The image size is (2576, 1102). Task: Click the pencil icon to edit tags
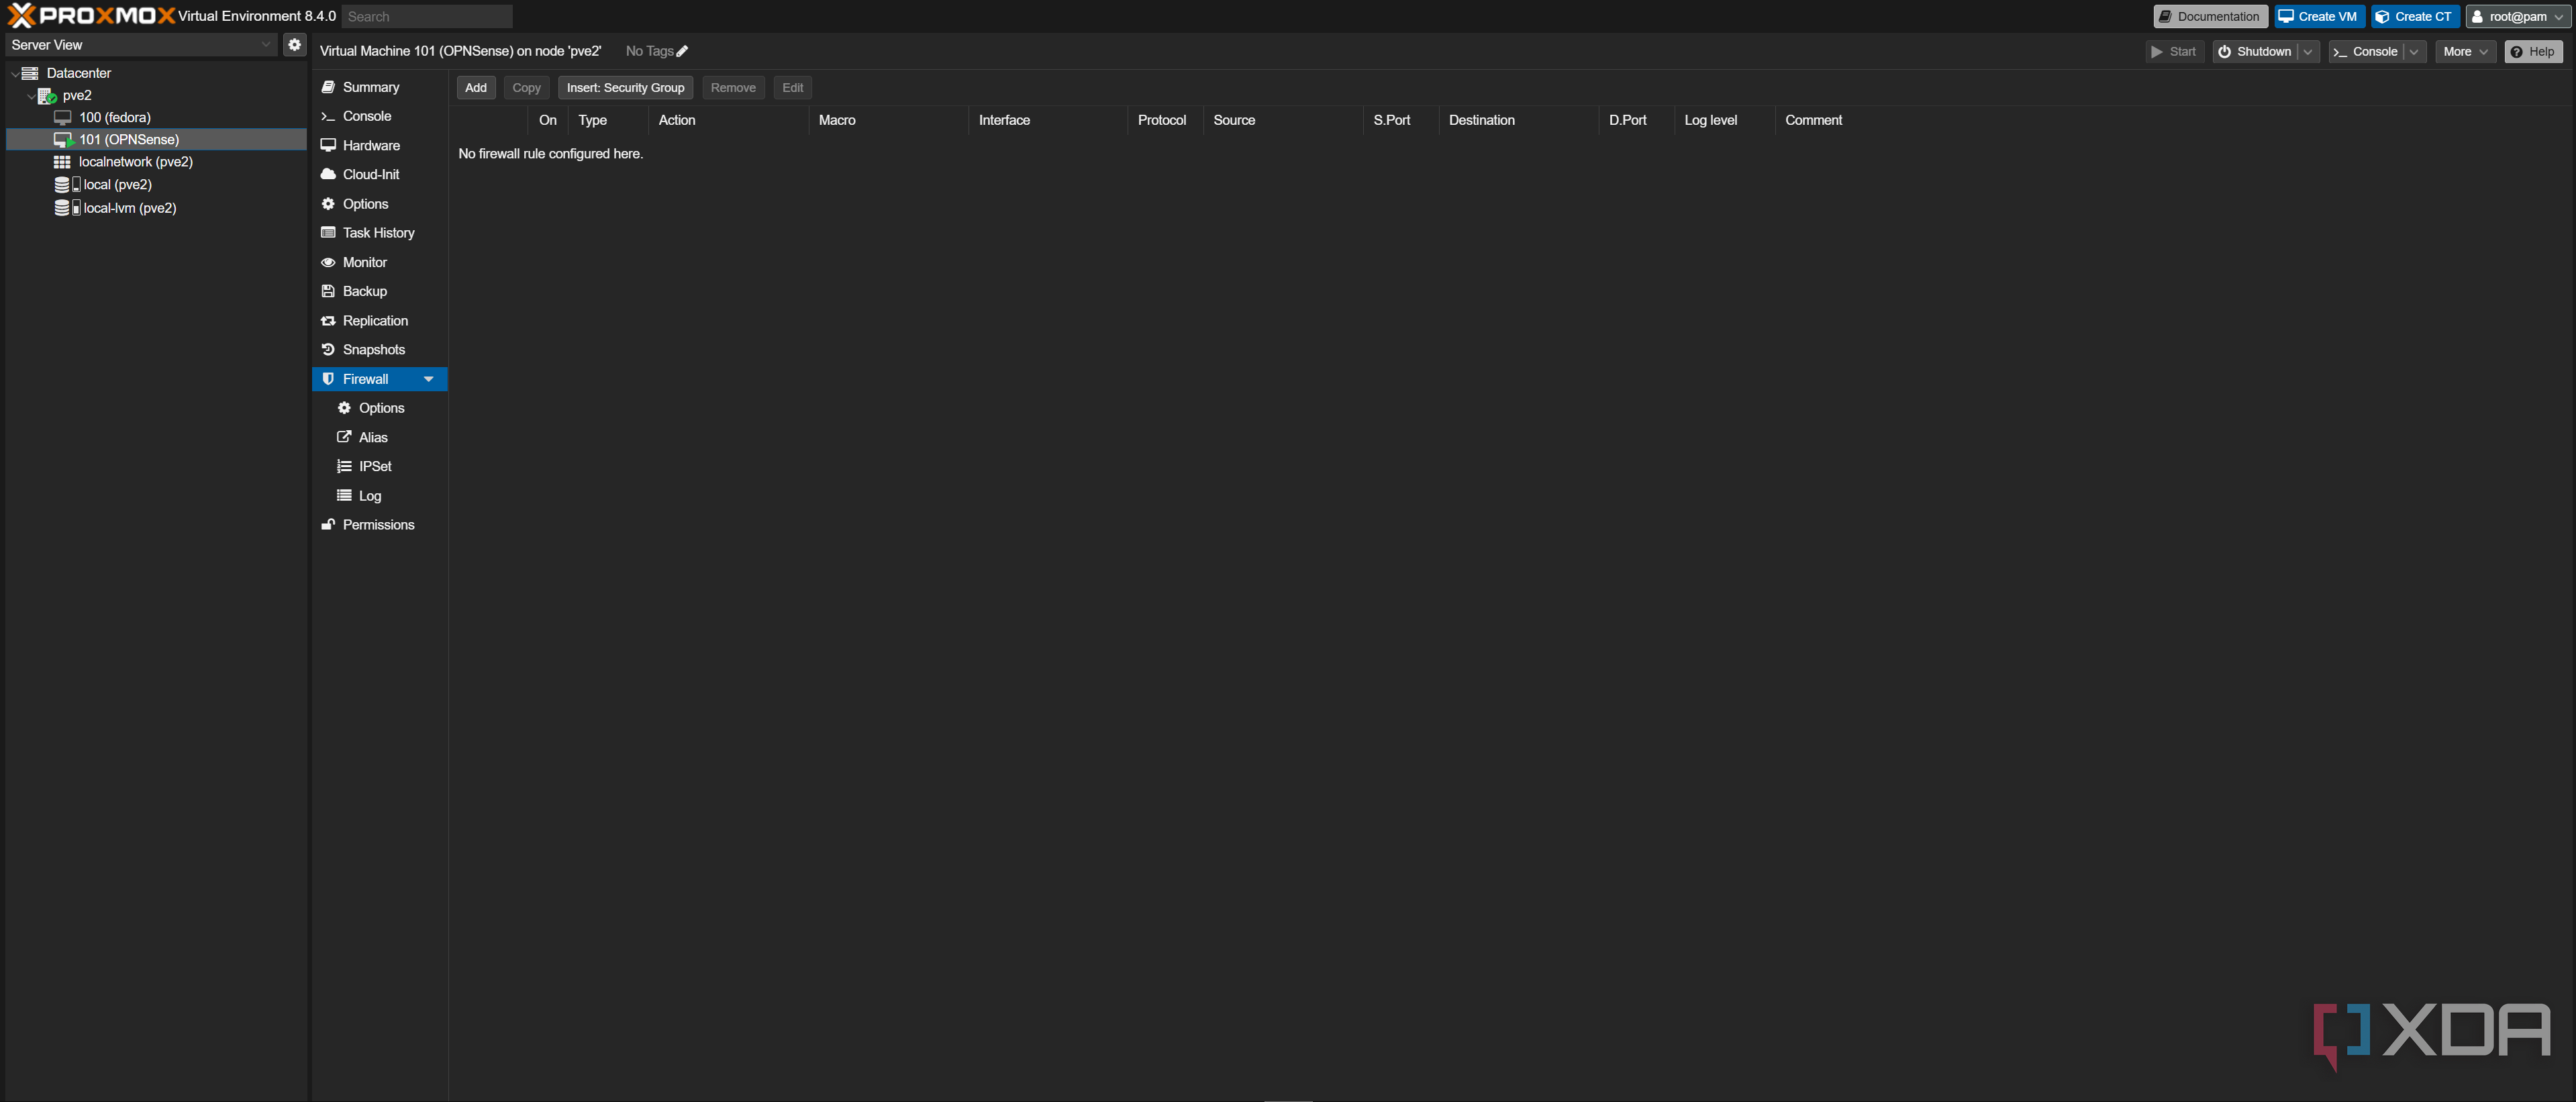tap(682, 51)
